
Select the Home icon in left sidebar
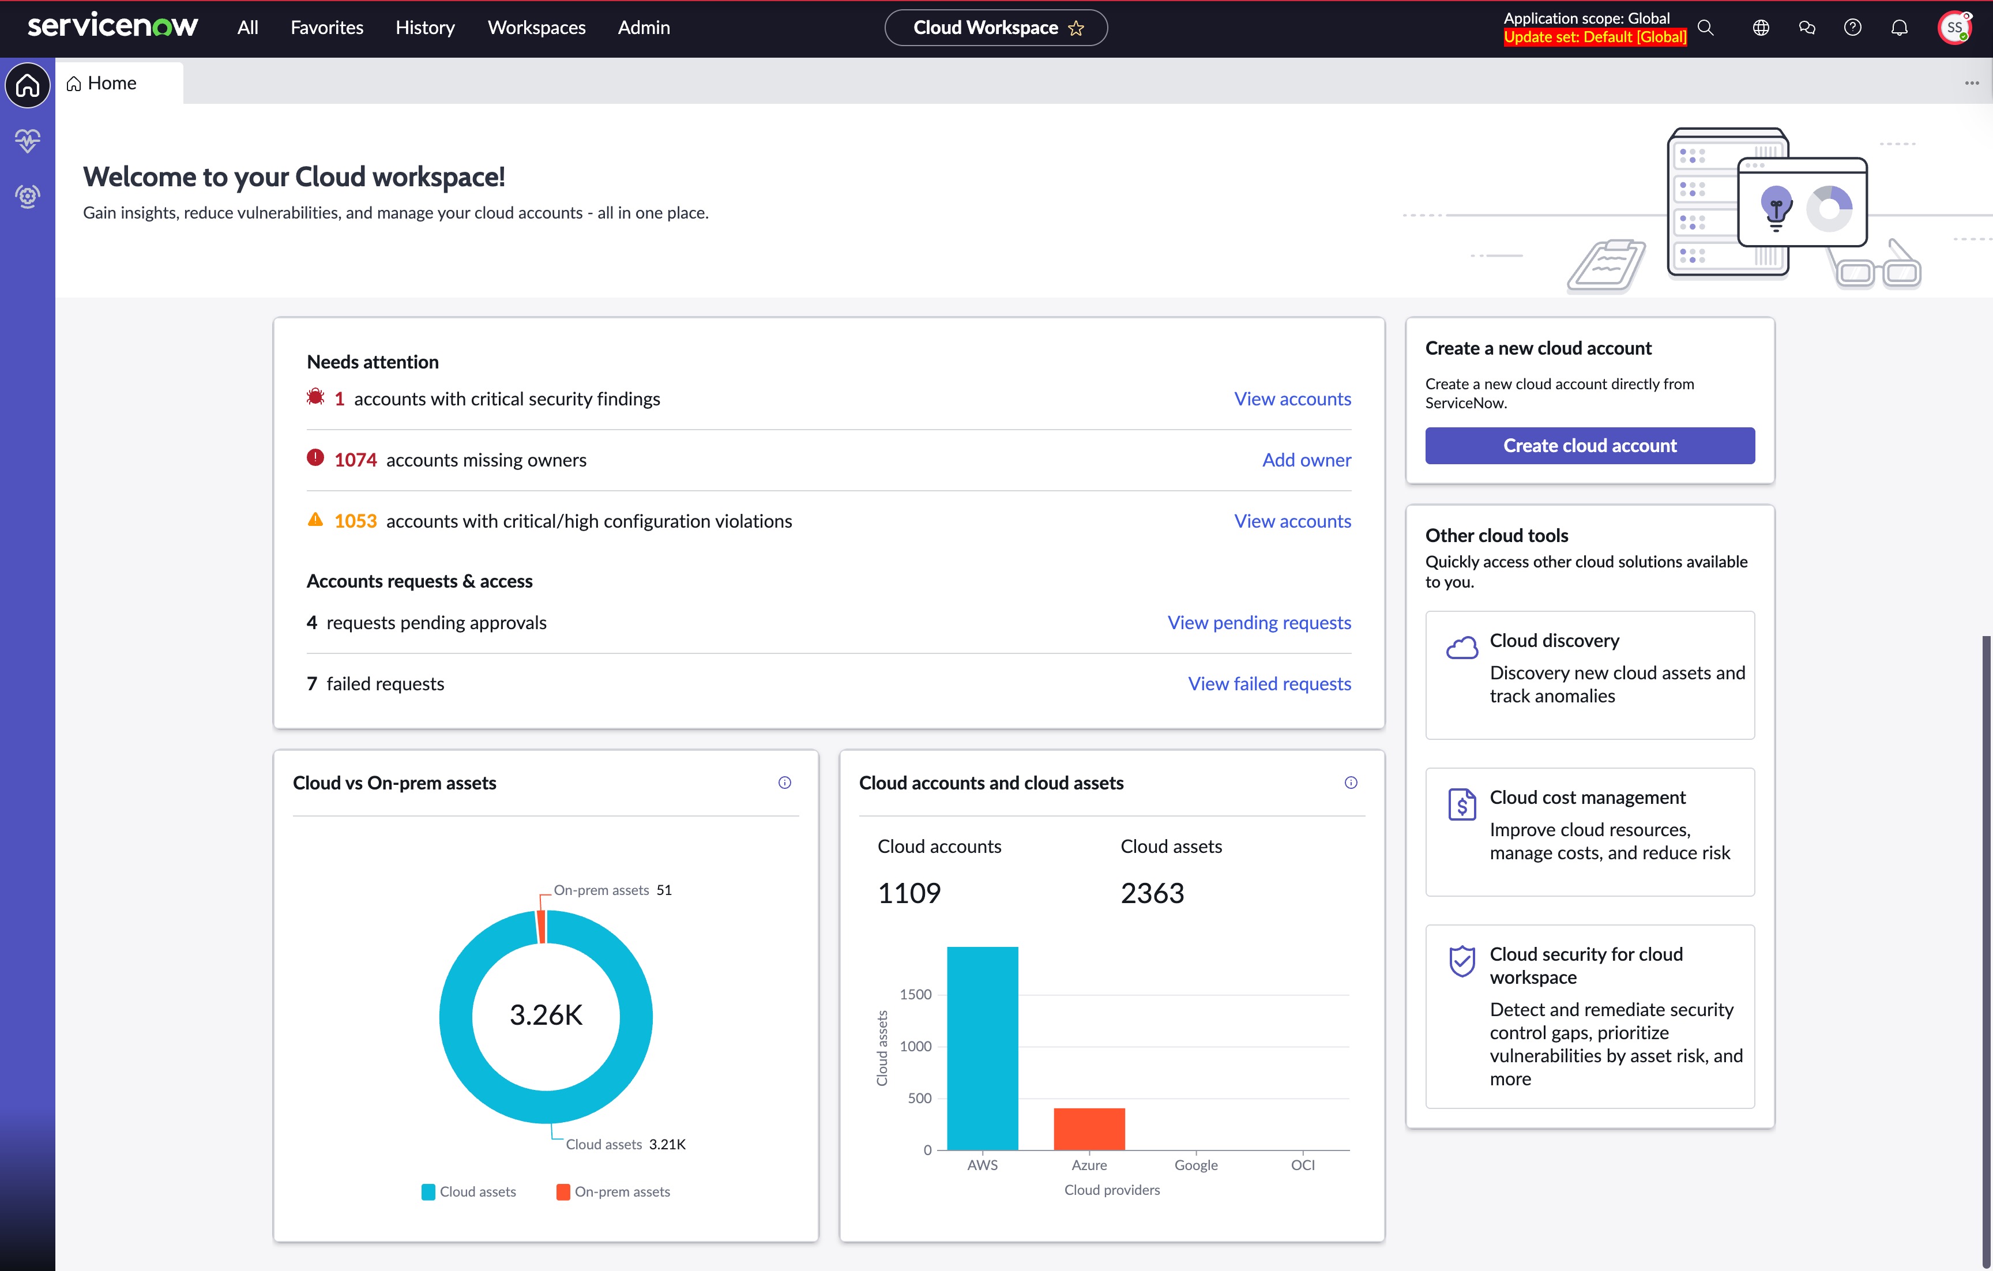point(27,84)
